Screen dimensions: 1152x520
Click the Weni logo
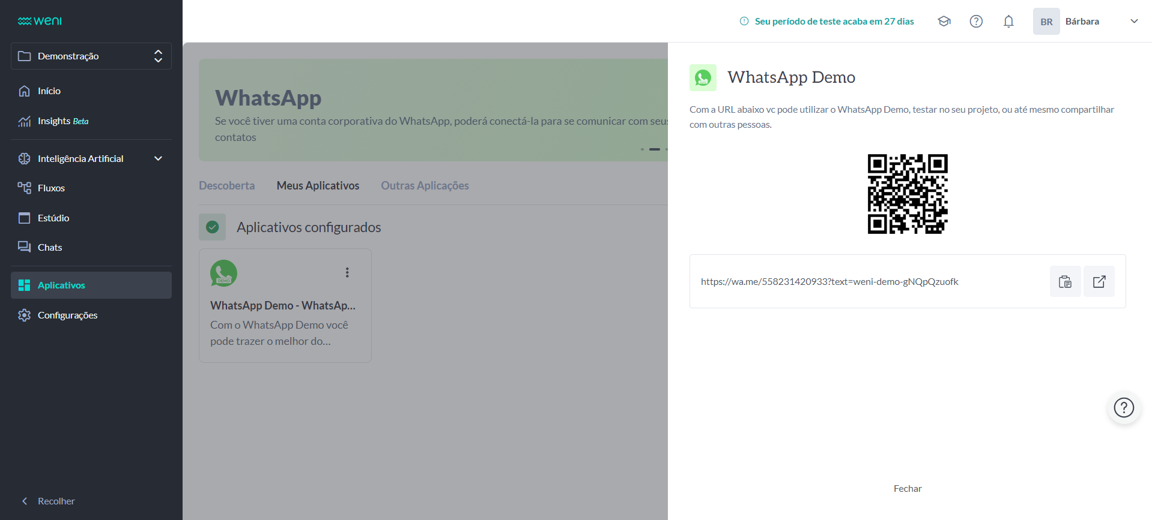(40, 21)
